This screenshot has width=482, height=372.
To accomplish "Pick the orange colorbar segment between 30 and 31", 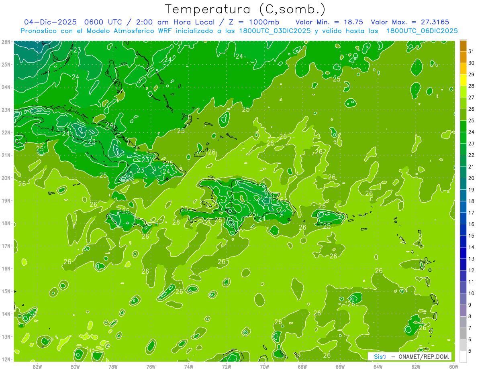I will pyautogui.click(x=463, y=57).
